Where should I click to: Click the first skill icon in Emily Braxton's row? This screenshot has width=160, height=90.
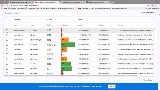point(48,40)
